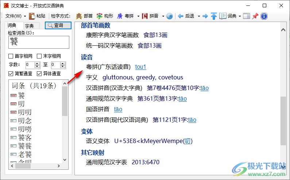The height and width of the screenshot is (180, 290).
Task: Click the magnifier 查询 search button
Action: pyautogui.click(x=58, y=25)
